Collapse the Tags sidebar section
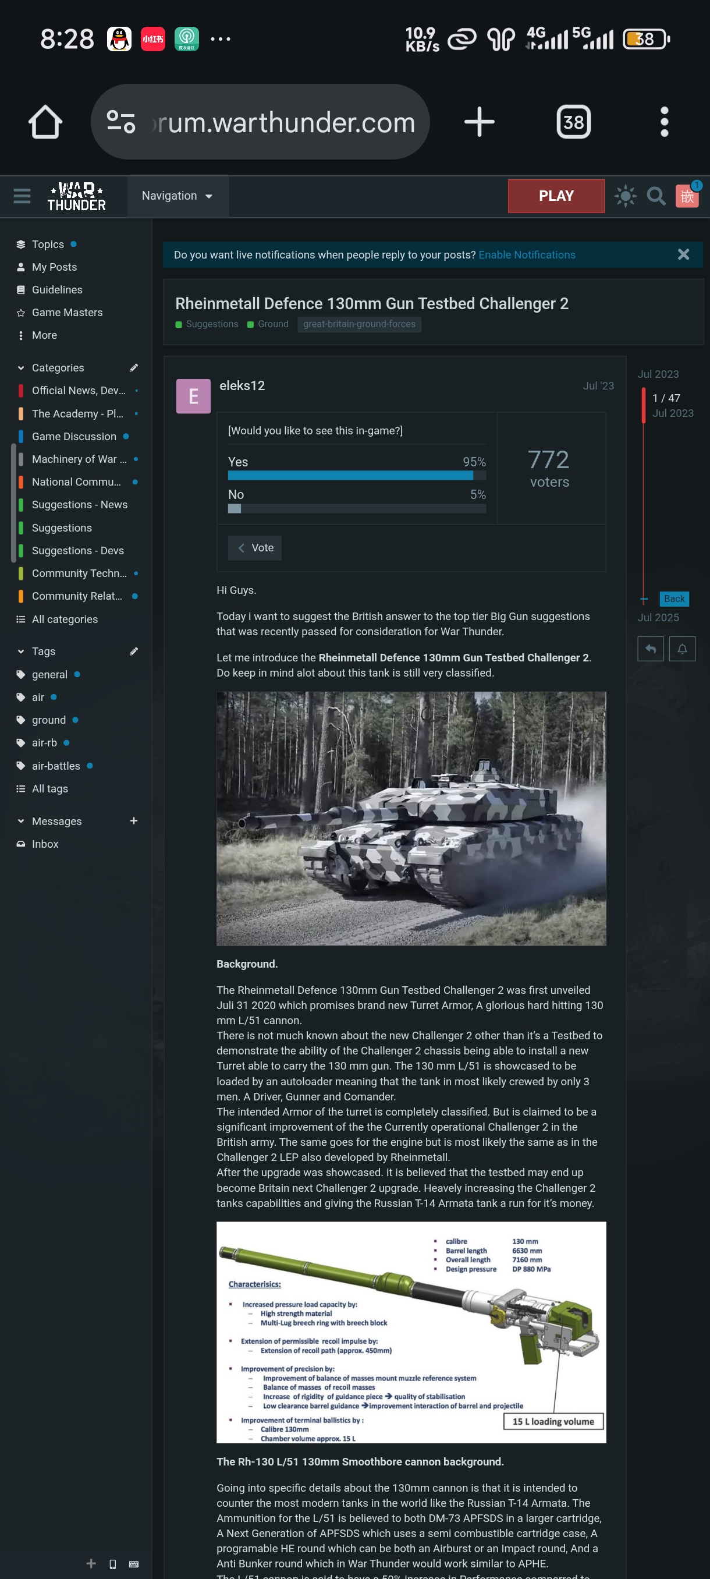 click(x=21, y=651)
